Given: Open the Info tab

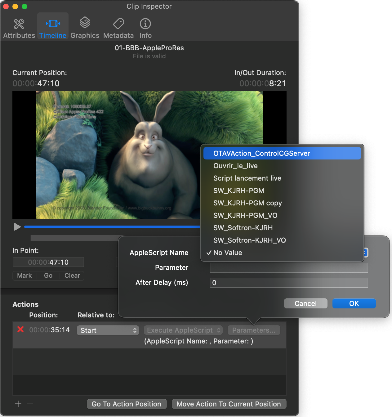Looking at the screenshot, I should coord(145,28).
